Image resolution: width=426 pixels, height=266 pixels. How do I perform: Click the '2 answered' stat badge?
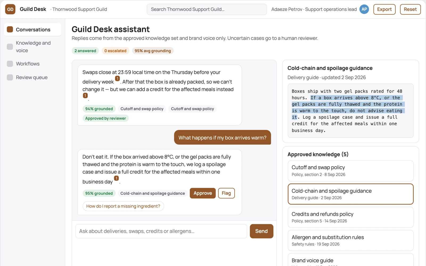85,51
